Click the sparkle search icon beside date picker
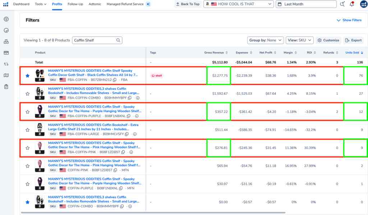The image size is (368, 215). [342, 4]
